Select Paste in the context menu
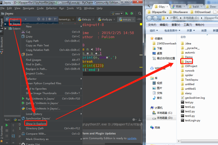218x145 pixels. 52,55
